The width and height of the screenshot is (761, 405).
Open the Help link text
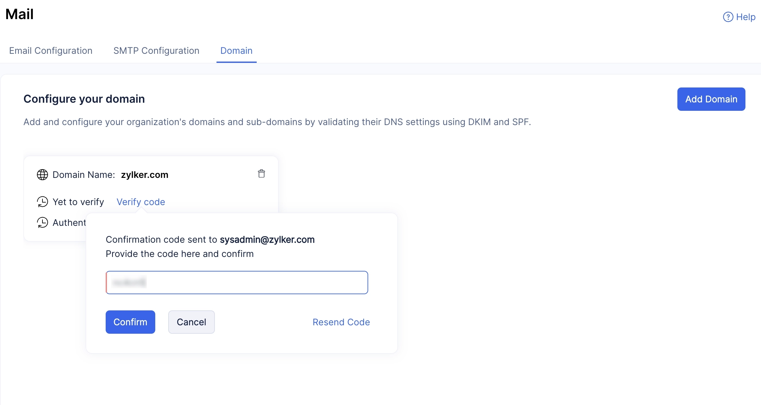pos(745,17)
